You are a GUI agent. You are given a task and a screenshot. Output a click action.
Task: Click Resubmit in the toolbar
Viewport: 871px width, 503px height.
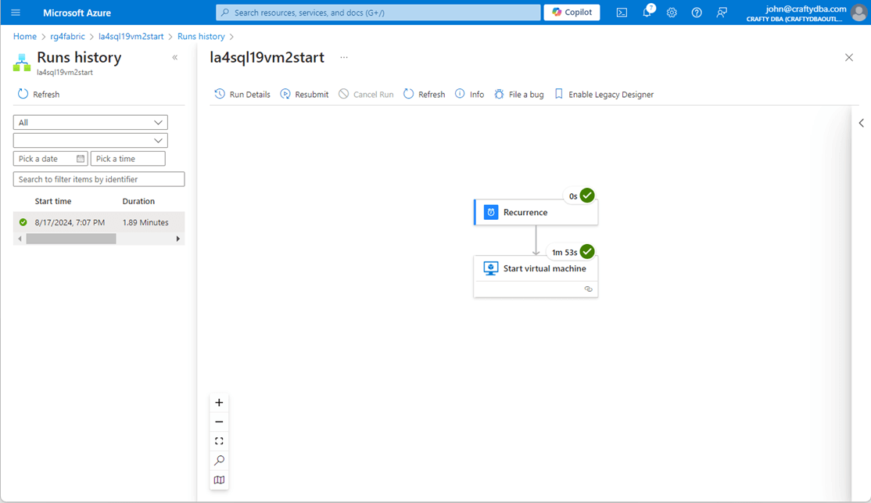click(x=304, y=94)
